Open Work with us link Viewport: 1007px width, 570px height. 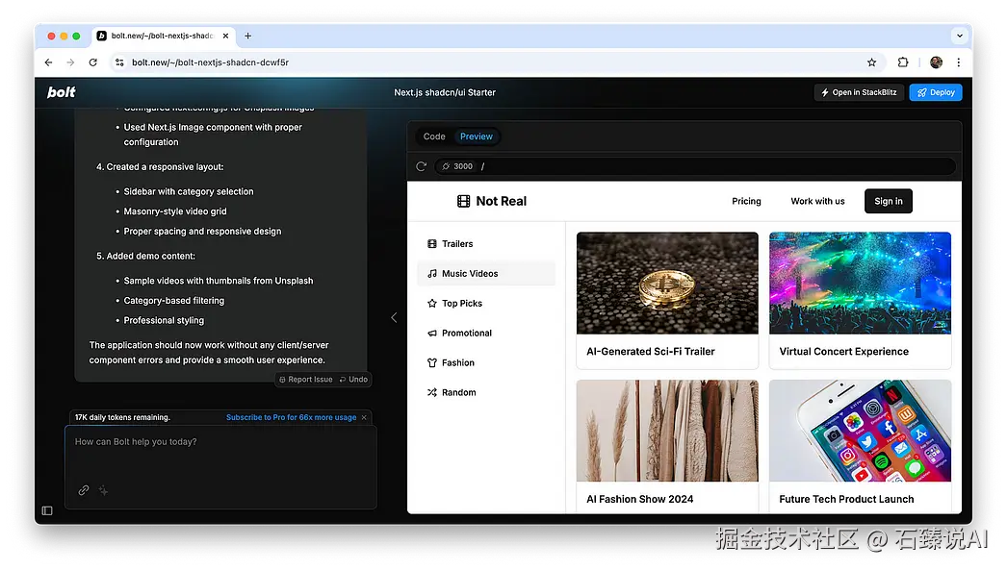(x=817, y=201)
